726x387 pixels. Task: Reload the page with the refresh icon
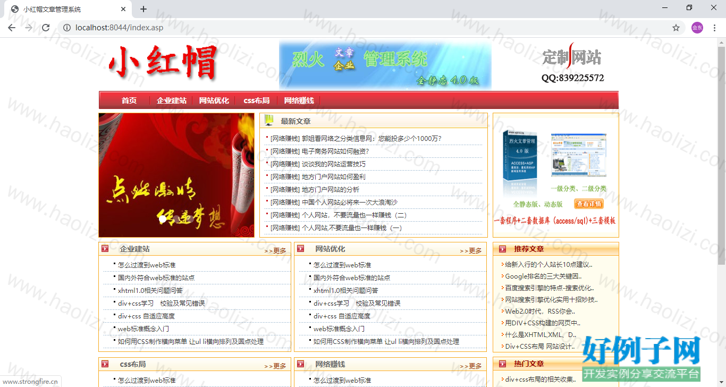tap(46, 28)
